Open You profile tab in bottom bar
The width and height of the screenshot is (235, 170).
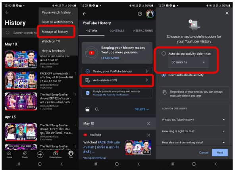(71, 154)
